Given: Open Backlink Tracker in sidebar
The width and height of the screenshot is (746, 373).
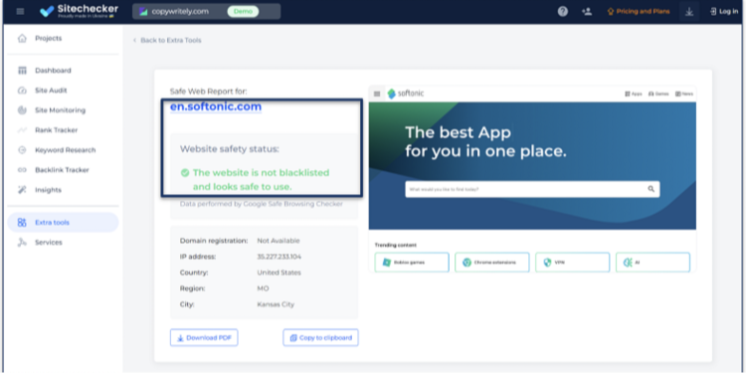Looking at the screenshot, I should pos(63,170).
